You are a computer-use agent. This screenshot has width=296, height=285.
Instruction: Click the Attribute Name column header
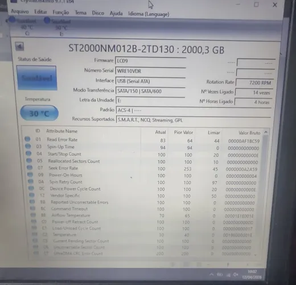62,131
